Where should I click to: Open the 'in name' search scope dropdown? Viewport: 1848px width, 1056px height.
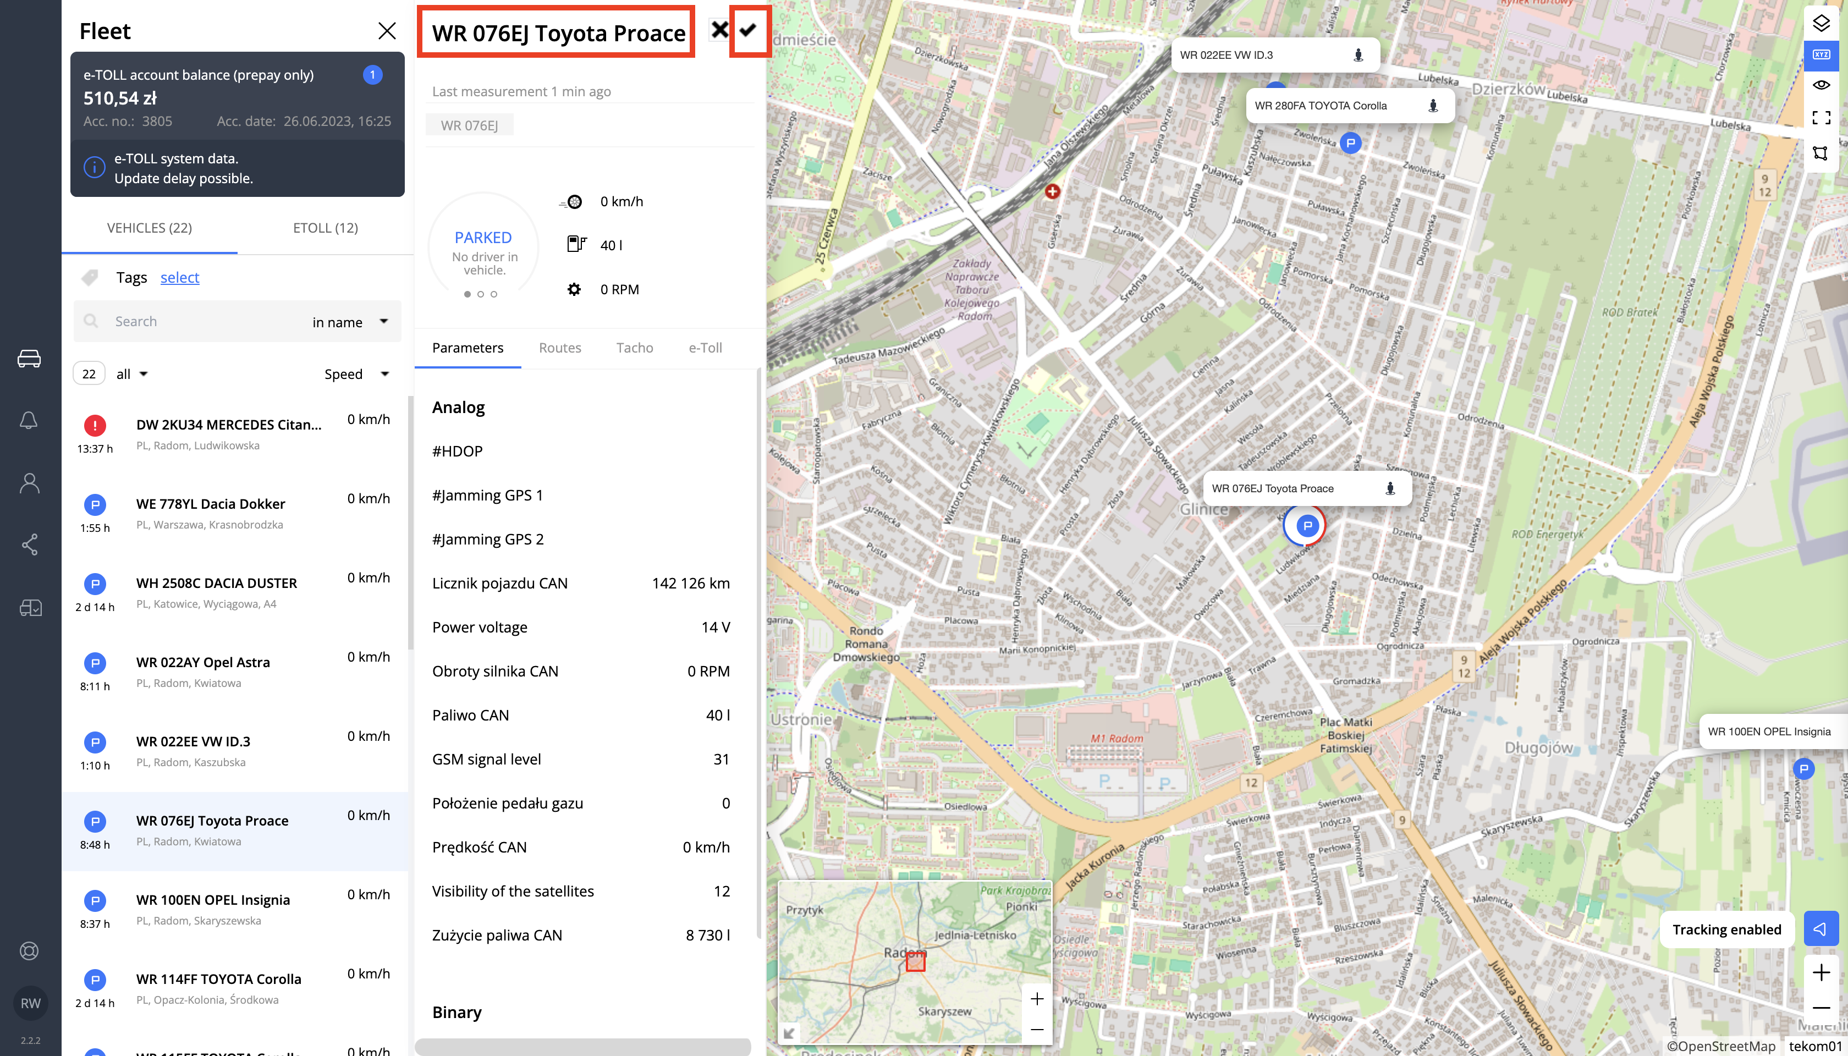(x=351, y=322)
